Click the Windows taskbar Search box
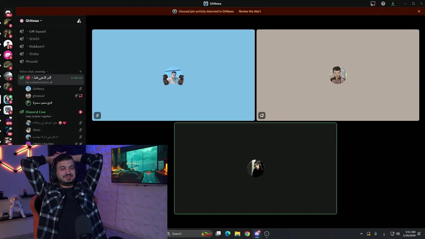Screen dimensions: 425x239 pos(189,234)
